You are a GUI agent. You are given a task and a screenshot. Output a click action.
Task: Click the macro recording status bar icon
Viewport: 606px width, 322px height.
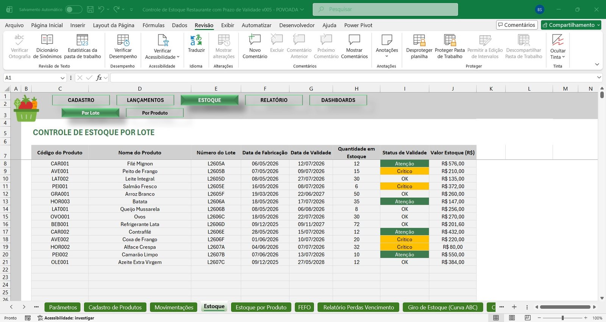(x=28, y=318)
